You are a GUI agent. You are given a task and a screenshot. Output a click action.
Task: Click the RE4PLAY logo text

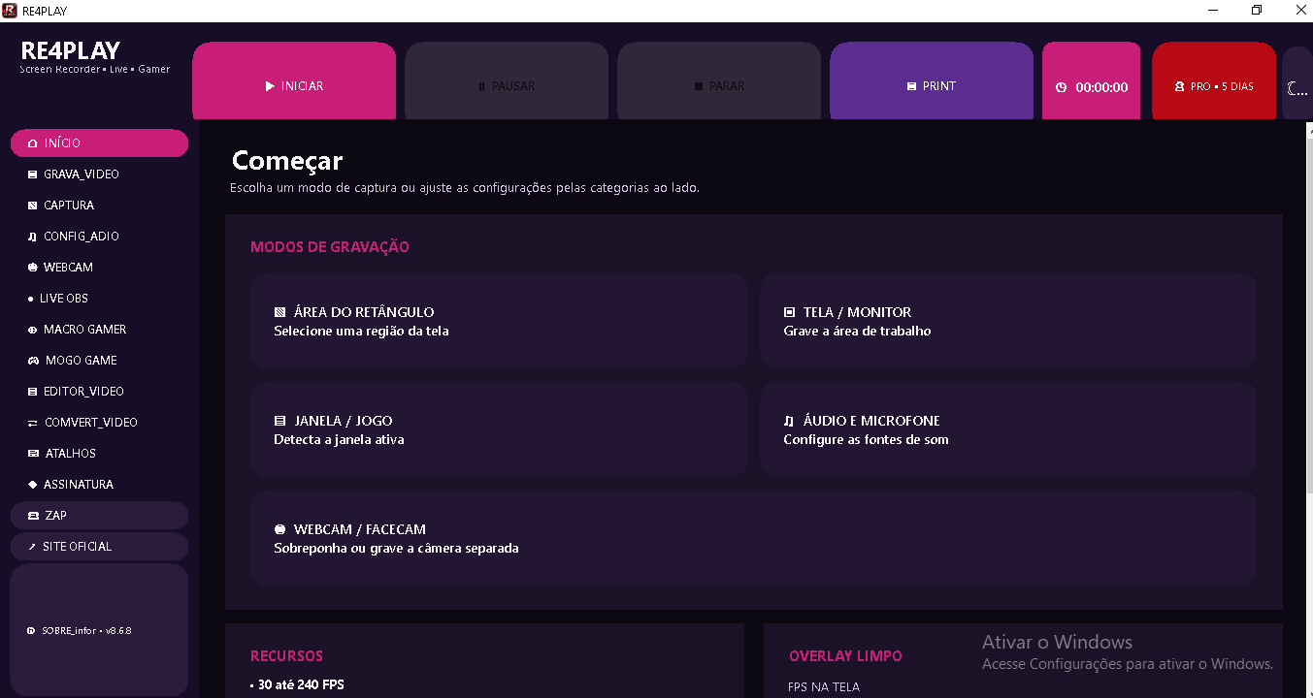71,50
